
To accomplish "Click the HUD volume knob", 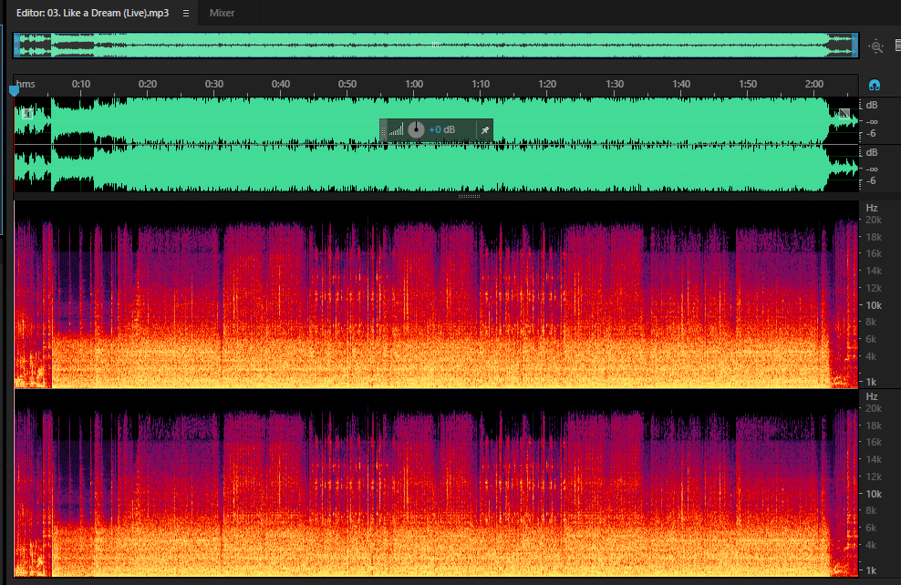I will point(416,129).
